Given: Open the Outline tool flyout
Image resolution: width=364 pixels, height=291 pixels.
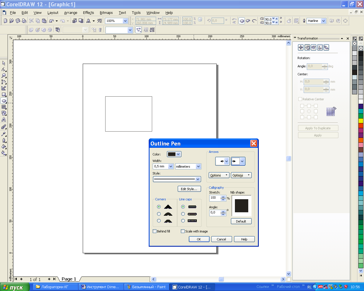Looking at the screenshot, I should 4,140.
